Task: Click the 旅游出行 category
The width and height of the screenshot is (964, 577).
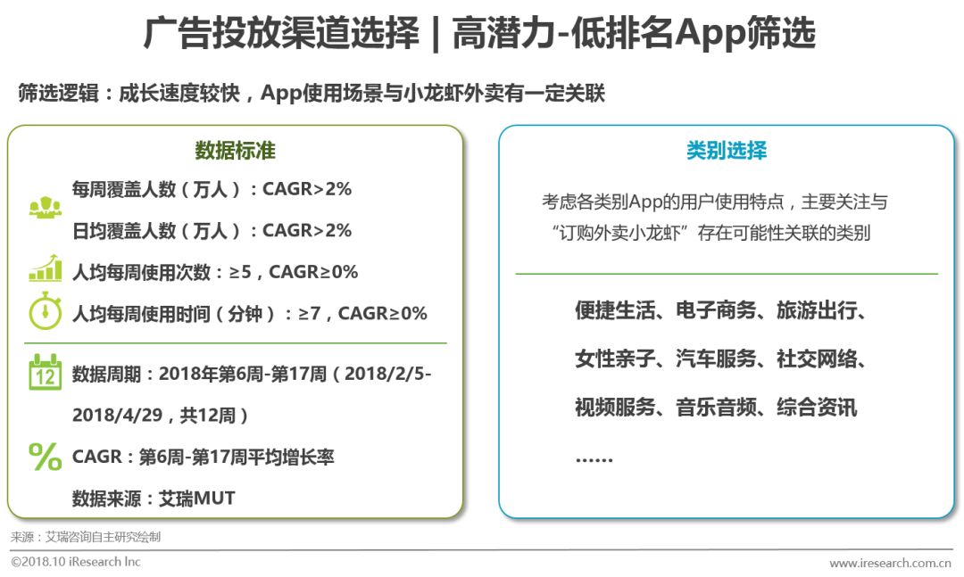Action: [817, 310]
